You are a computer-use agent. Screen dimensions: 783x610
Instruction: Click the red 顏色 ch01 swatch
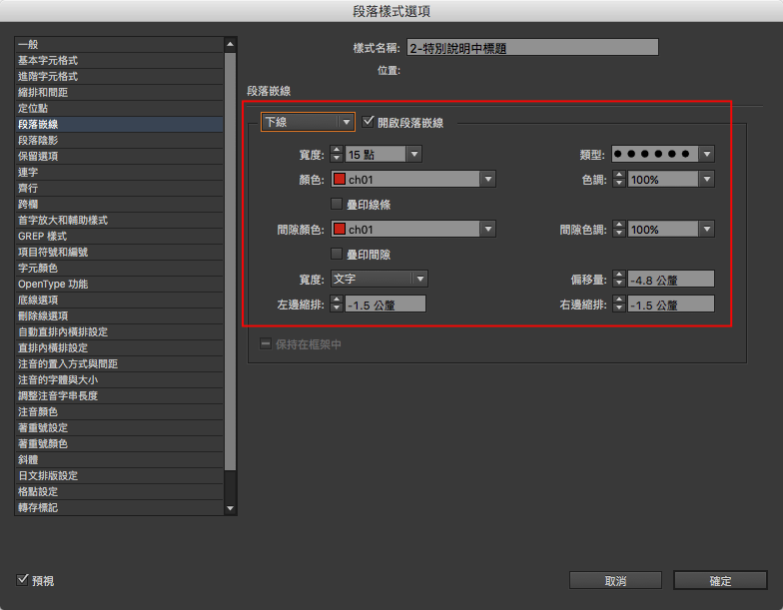coord(340,179)
